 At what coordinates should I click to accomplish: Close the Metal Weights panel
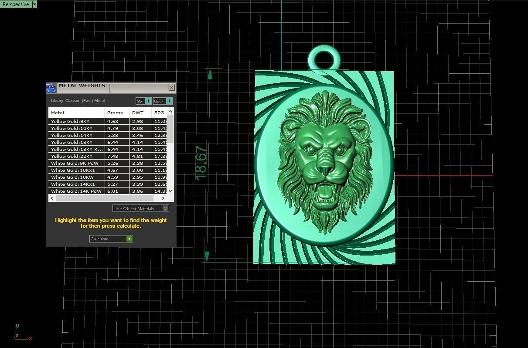(x=171, y=87)
